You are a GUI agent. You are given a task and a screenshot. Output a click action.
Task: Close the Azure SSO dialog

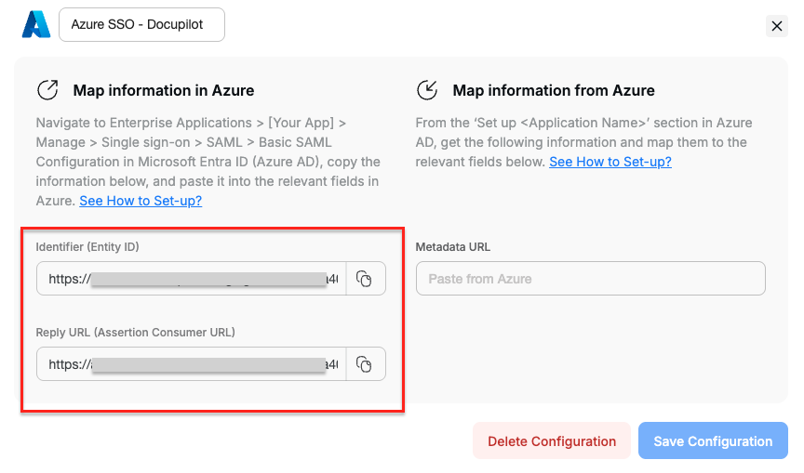[777, 26]
